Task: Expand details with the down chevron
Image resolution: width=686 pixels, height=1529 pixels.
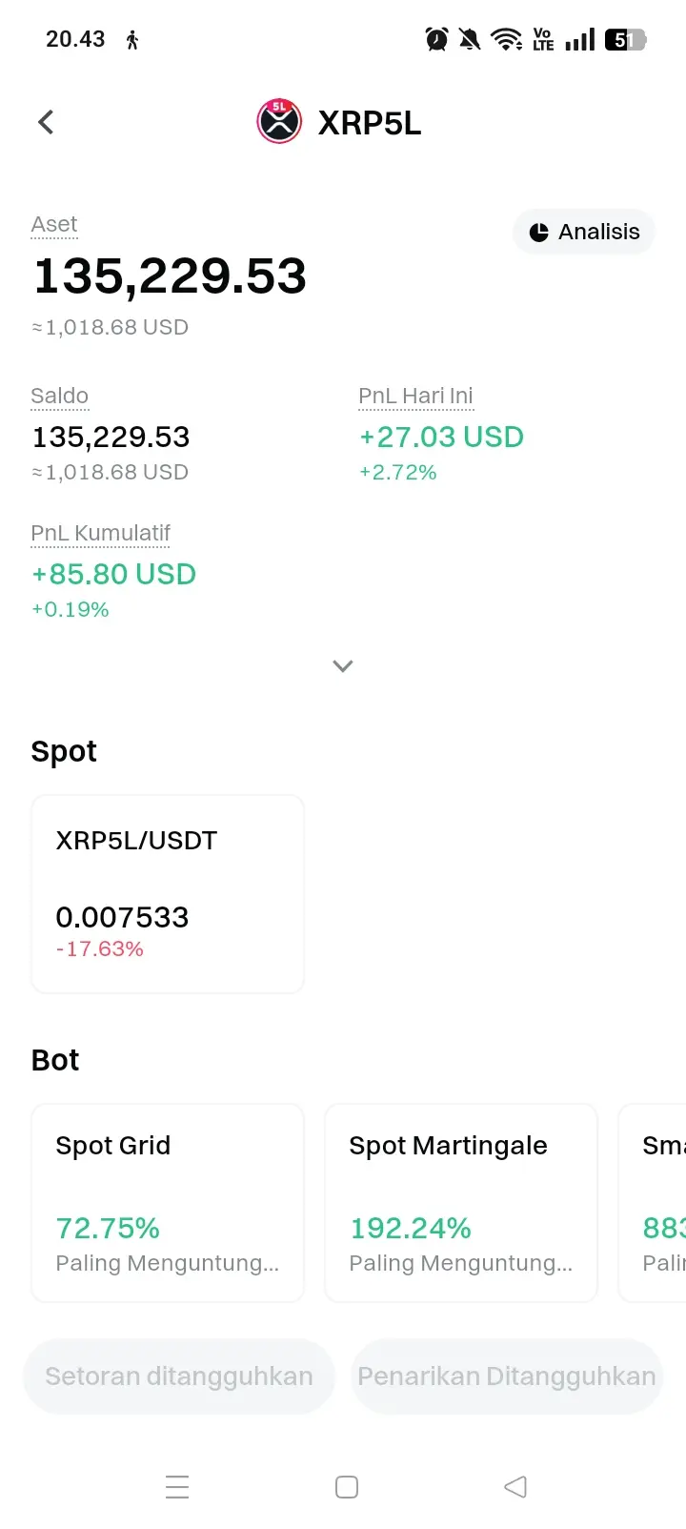Action: (x=343, y=665)
